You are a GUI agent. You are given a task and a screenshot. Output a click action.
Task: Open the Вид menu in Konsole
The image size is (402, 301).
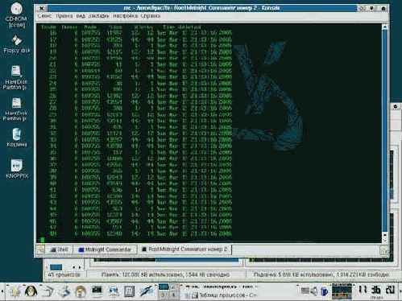81,16
